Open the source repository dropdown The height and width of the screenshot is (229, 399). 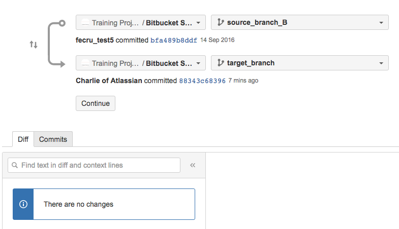[x=141, y=23]
